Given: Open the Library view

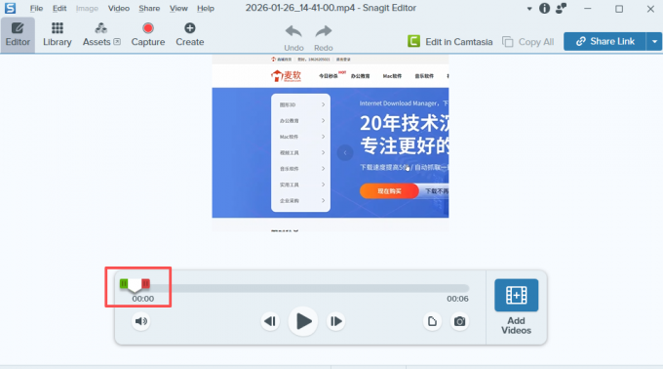Looking at the screenshot, I should tap(58, 35).
